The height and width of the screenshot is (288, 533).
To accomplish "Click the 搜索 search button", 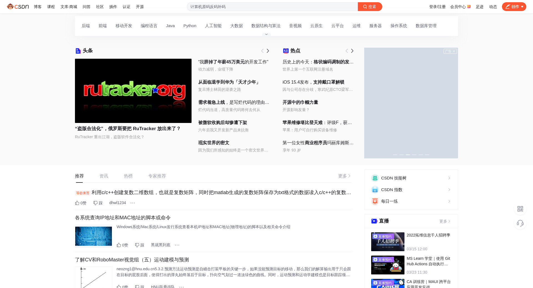I will pyautogui.click(x=370, y=7).
